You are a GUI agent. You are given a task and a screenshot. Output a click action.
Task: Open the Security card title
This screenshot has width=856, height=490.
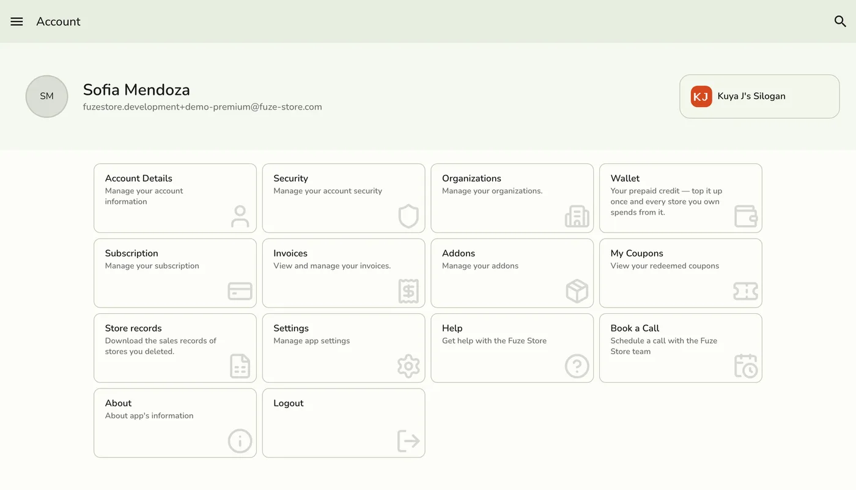pyautogui.click(x=290, y=179)
